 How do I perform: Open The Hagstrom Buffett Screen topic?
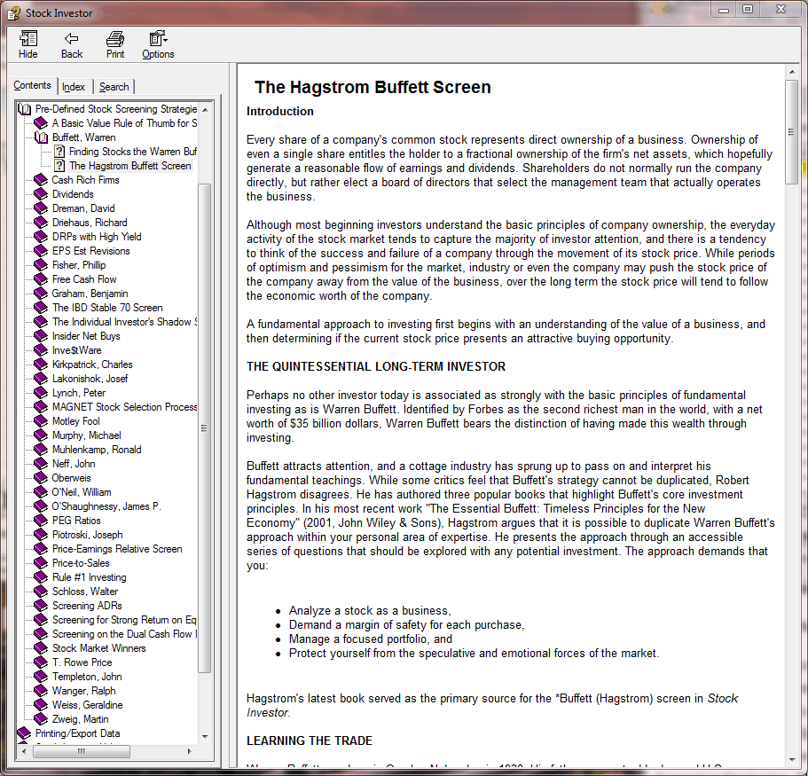coord(129,166)
